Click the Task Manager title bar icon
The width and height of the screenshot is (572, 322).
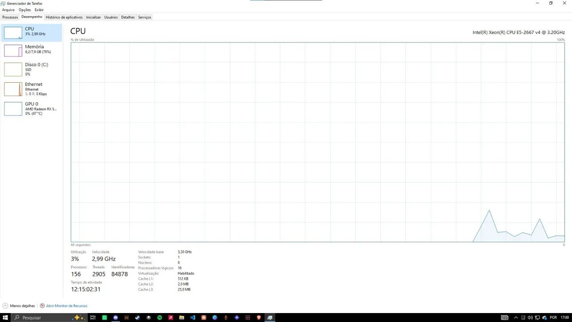point(4,3)
